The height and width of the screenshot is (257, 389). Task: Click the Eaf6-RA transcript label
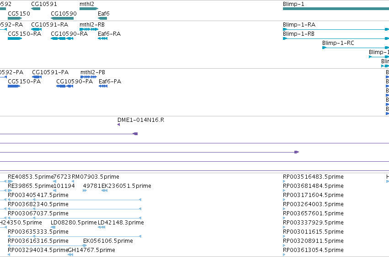click(x=109, y=34)
